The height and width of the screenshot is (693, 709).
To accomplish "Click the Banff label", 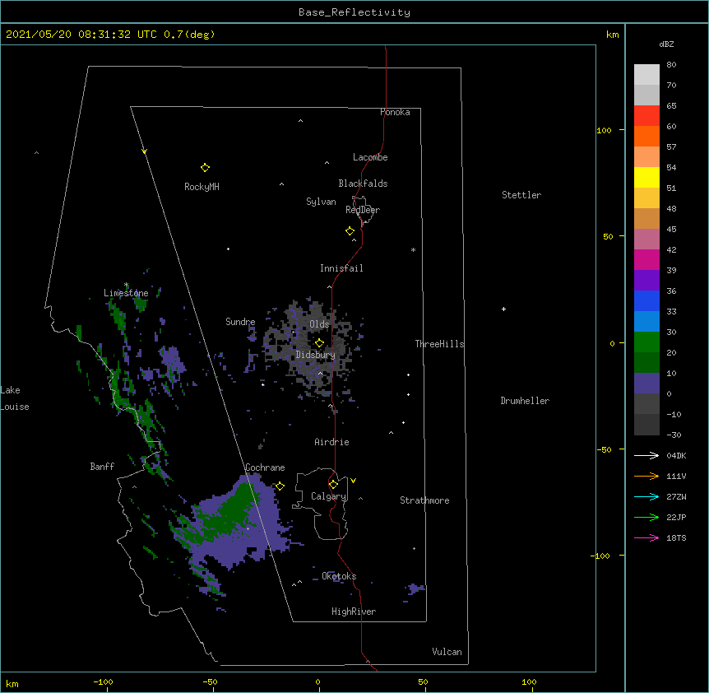I will pos(102,467).
